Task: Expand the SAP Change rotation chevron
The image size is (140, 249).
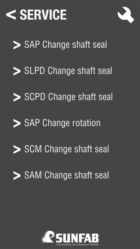Action: [17, 123]
